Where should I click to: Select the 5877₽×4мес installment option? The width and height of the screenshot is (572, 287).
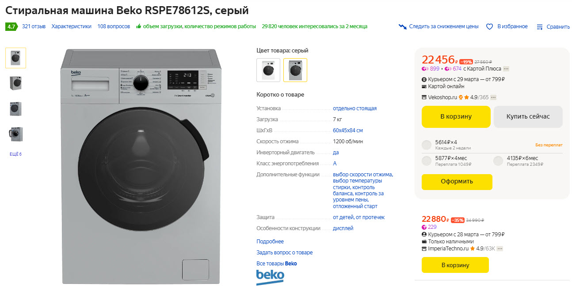coord(427,161)
